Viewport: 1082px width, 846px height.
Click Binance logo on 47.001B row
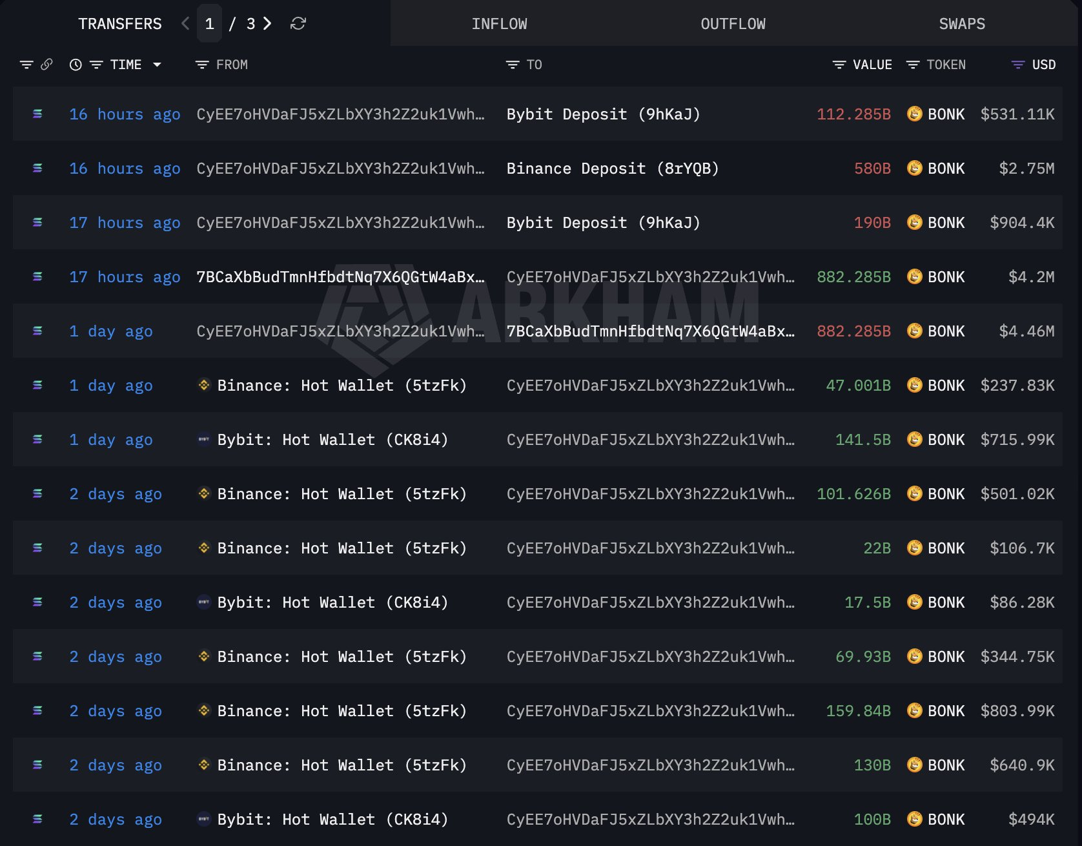pyautogui.click(x=204, y=385)
